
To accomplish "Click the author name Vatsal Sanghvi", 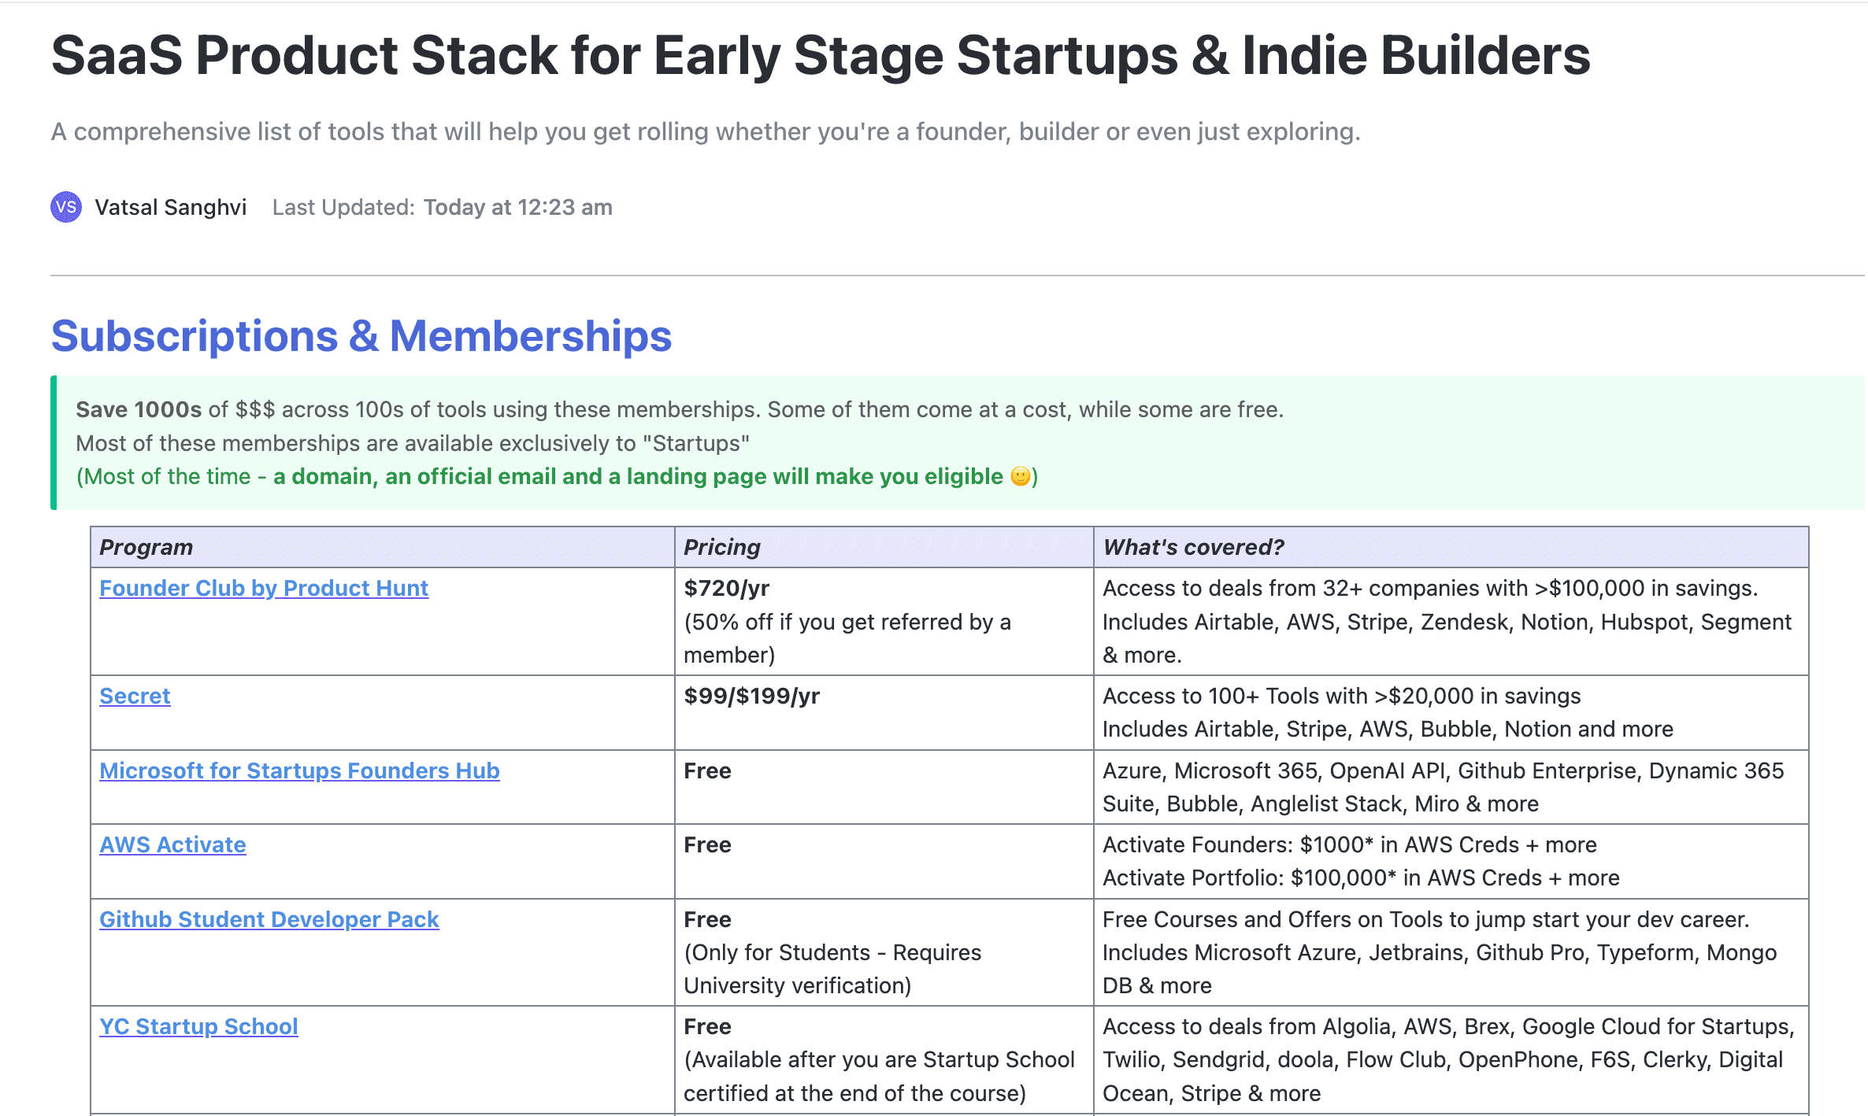I will [x=170, y=207].
